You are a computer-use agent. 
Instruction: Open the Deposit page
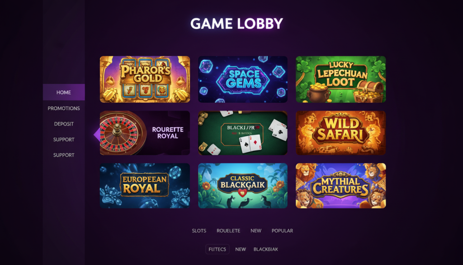(64, 124)
